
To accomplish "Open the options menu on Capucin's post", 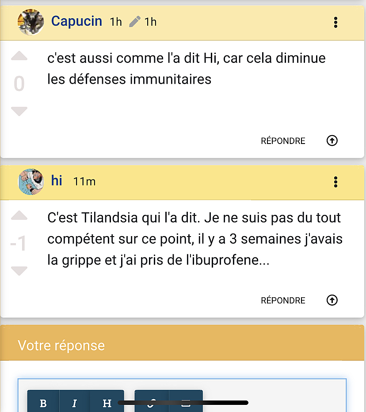I will point(335,22).
